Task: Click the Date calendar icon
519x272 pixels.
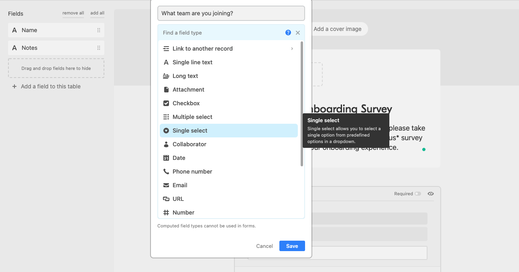Action: (166, 158)
